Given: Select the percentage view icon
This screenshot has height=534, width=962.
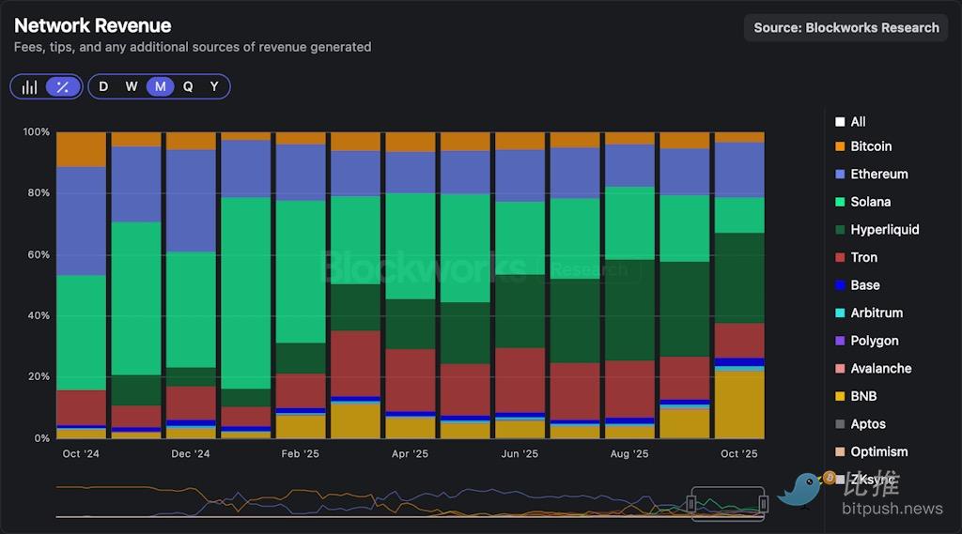Looking at the screenshot, I should pyautogui.click(x=63, y=87).
